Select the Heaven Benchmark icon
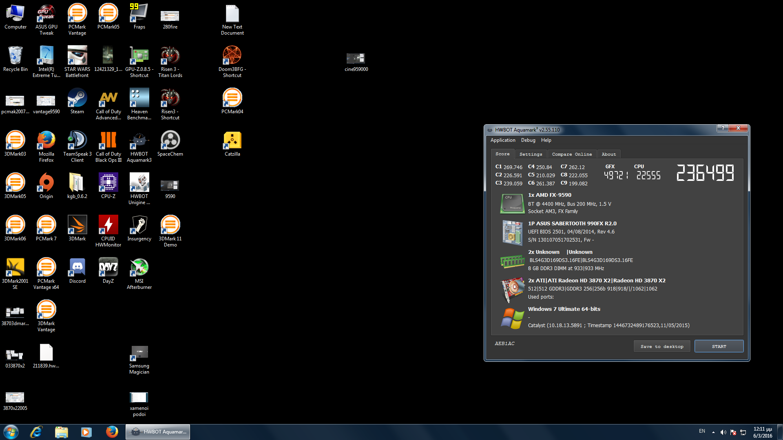Screen dimensions: 783x440 point(139,104)
